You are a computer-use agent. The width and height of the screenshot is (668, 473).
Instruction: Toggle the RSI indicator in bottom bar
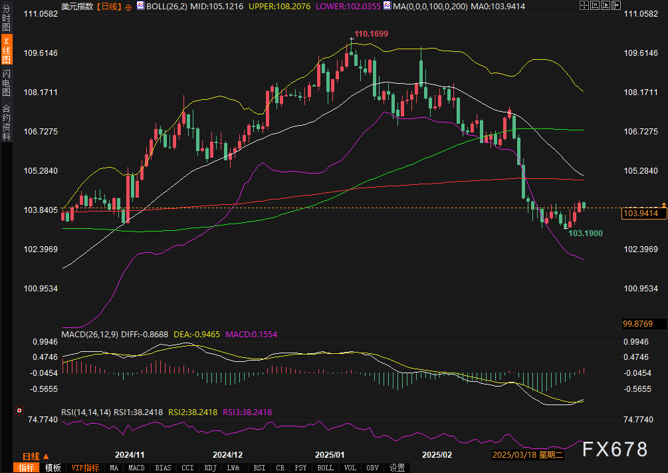tap(259, 468)
